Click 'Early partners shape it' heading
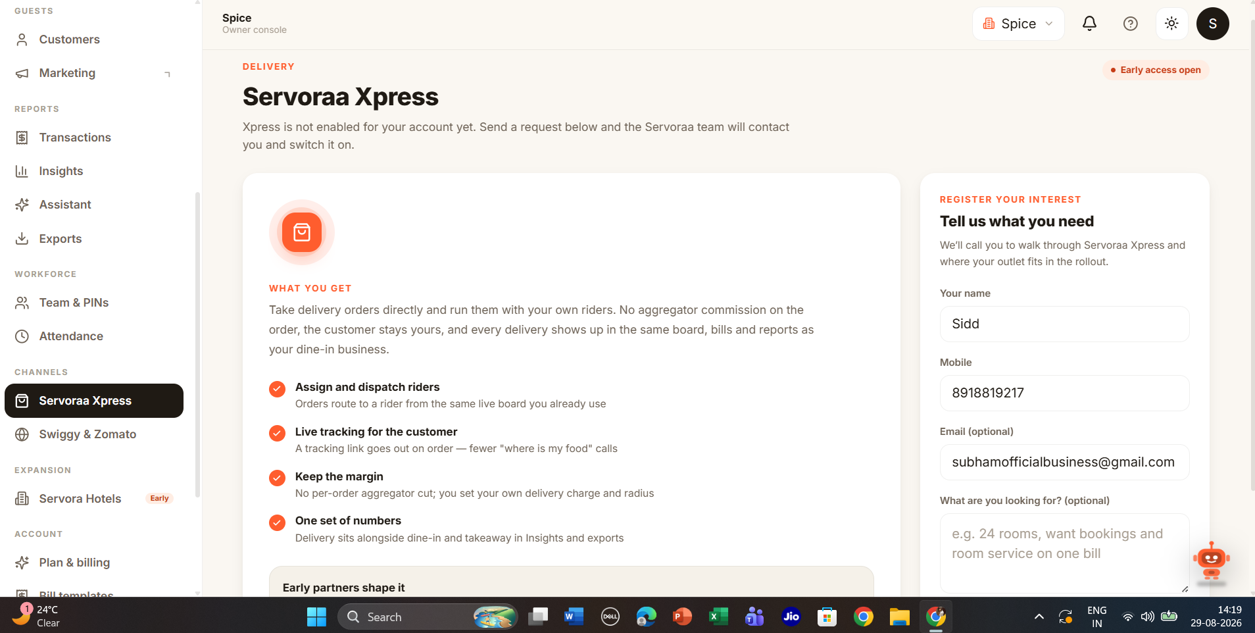 pyautogui.click(x=343, y=588)
